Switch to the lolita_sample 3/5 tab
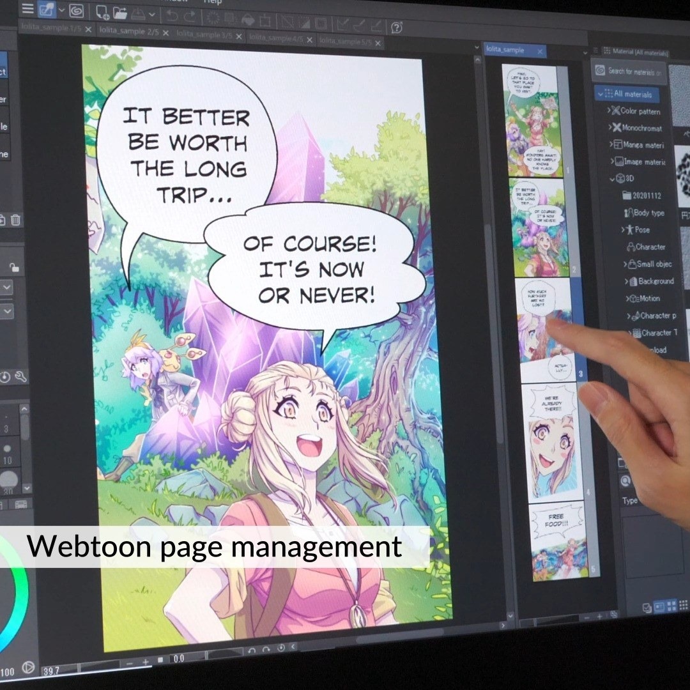Image resolution: width=690 pixels, height=690 pixels. point(204,34)
